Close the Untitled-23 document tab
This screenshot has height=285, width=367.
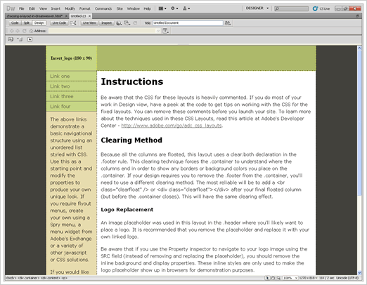pyautogui.click(x=89, y=16)
